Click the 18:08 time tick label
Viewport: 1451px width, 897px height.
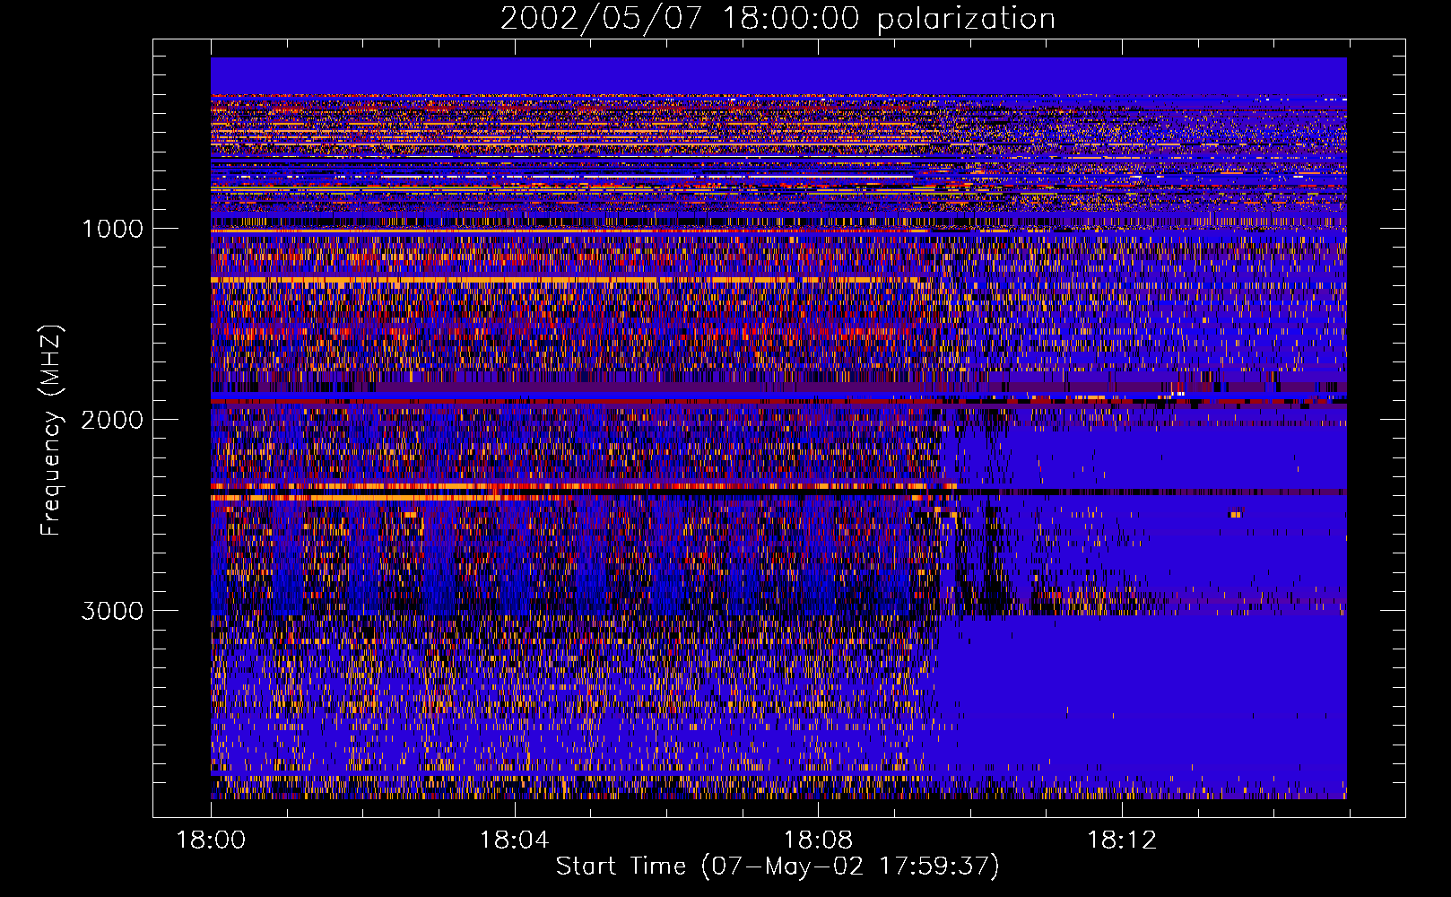(818, 840)
